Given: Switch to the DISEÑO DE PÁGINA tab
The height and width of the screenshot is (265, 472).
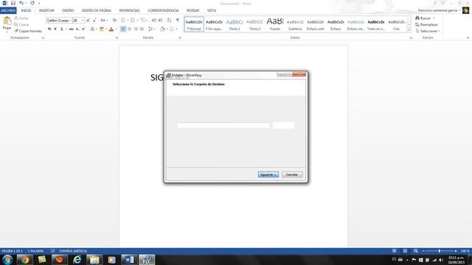Looking at the screenshot, I should pos(97,10).
